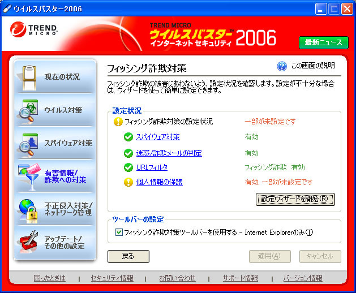
Task: Click the blue question mark help icon
Action: click(282, 66)
